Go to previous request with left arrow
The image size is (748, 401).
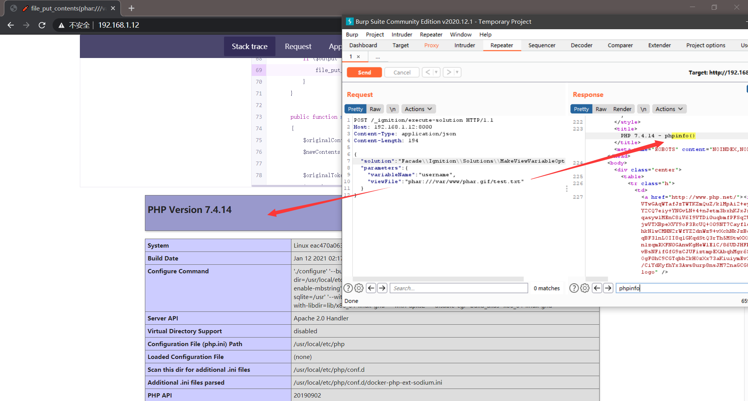(428, 72)
